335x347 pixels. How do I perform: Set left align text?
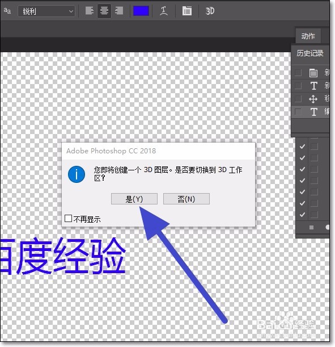[89, 11]
